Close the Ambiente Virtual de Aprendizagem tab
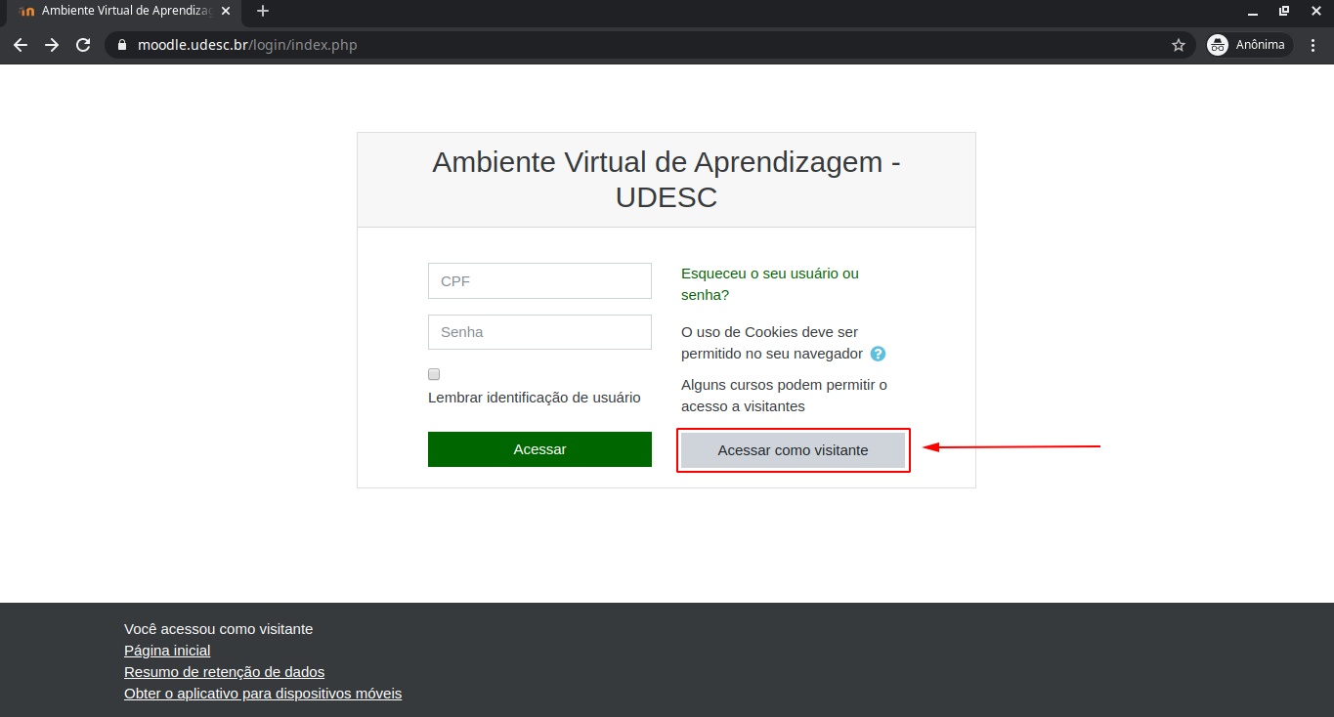 point(226,12)
